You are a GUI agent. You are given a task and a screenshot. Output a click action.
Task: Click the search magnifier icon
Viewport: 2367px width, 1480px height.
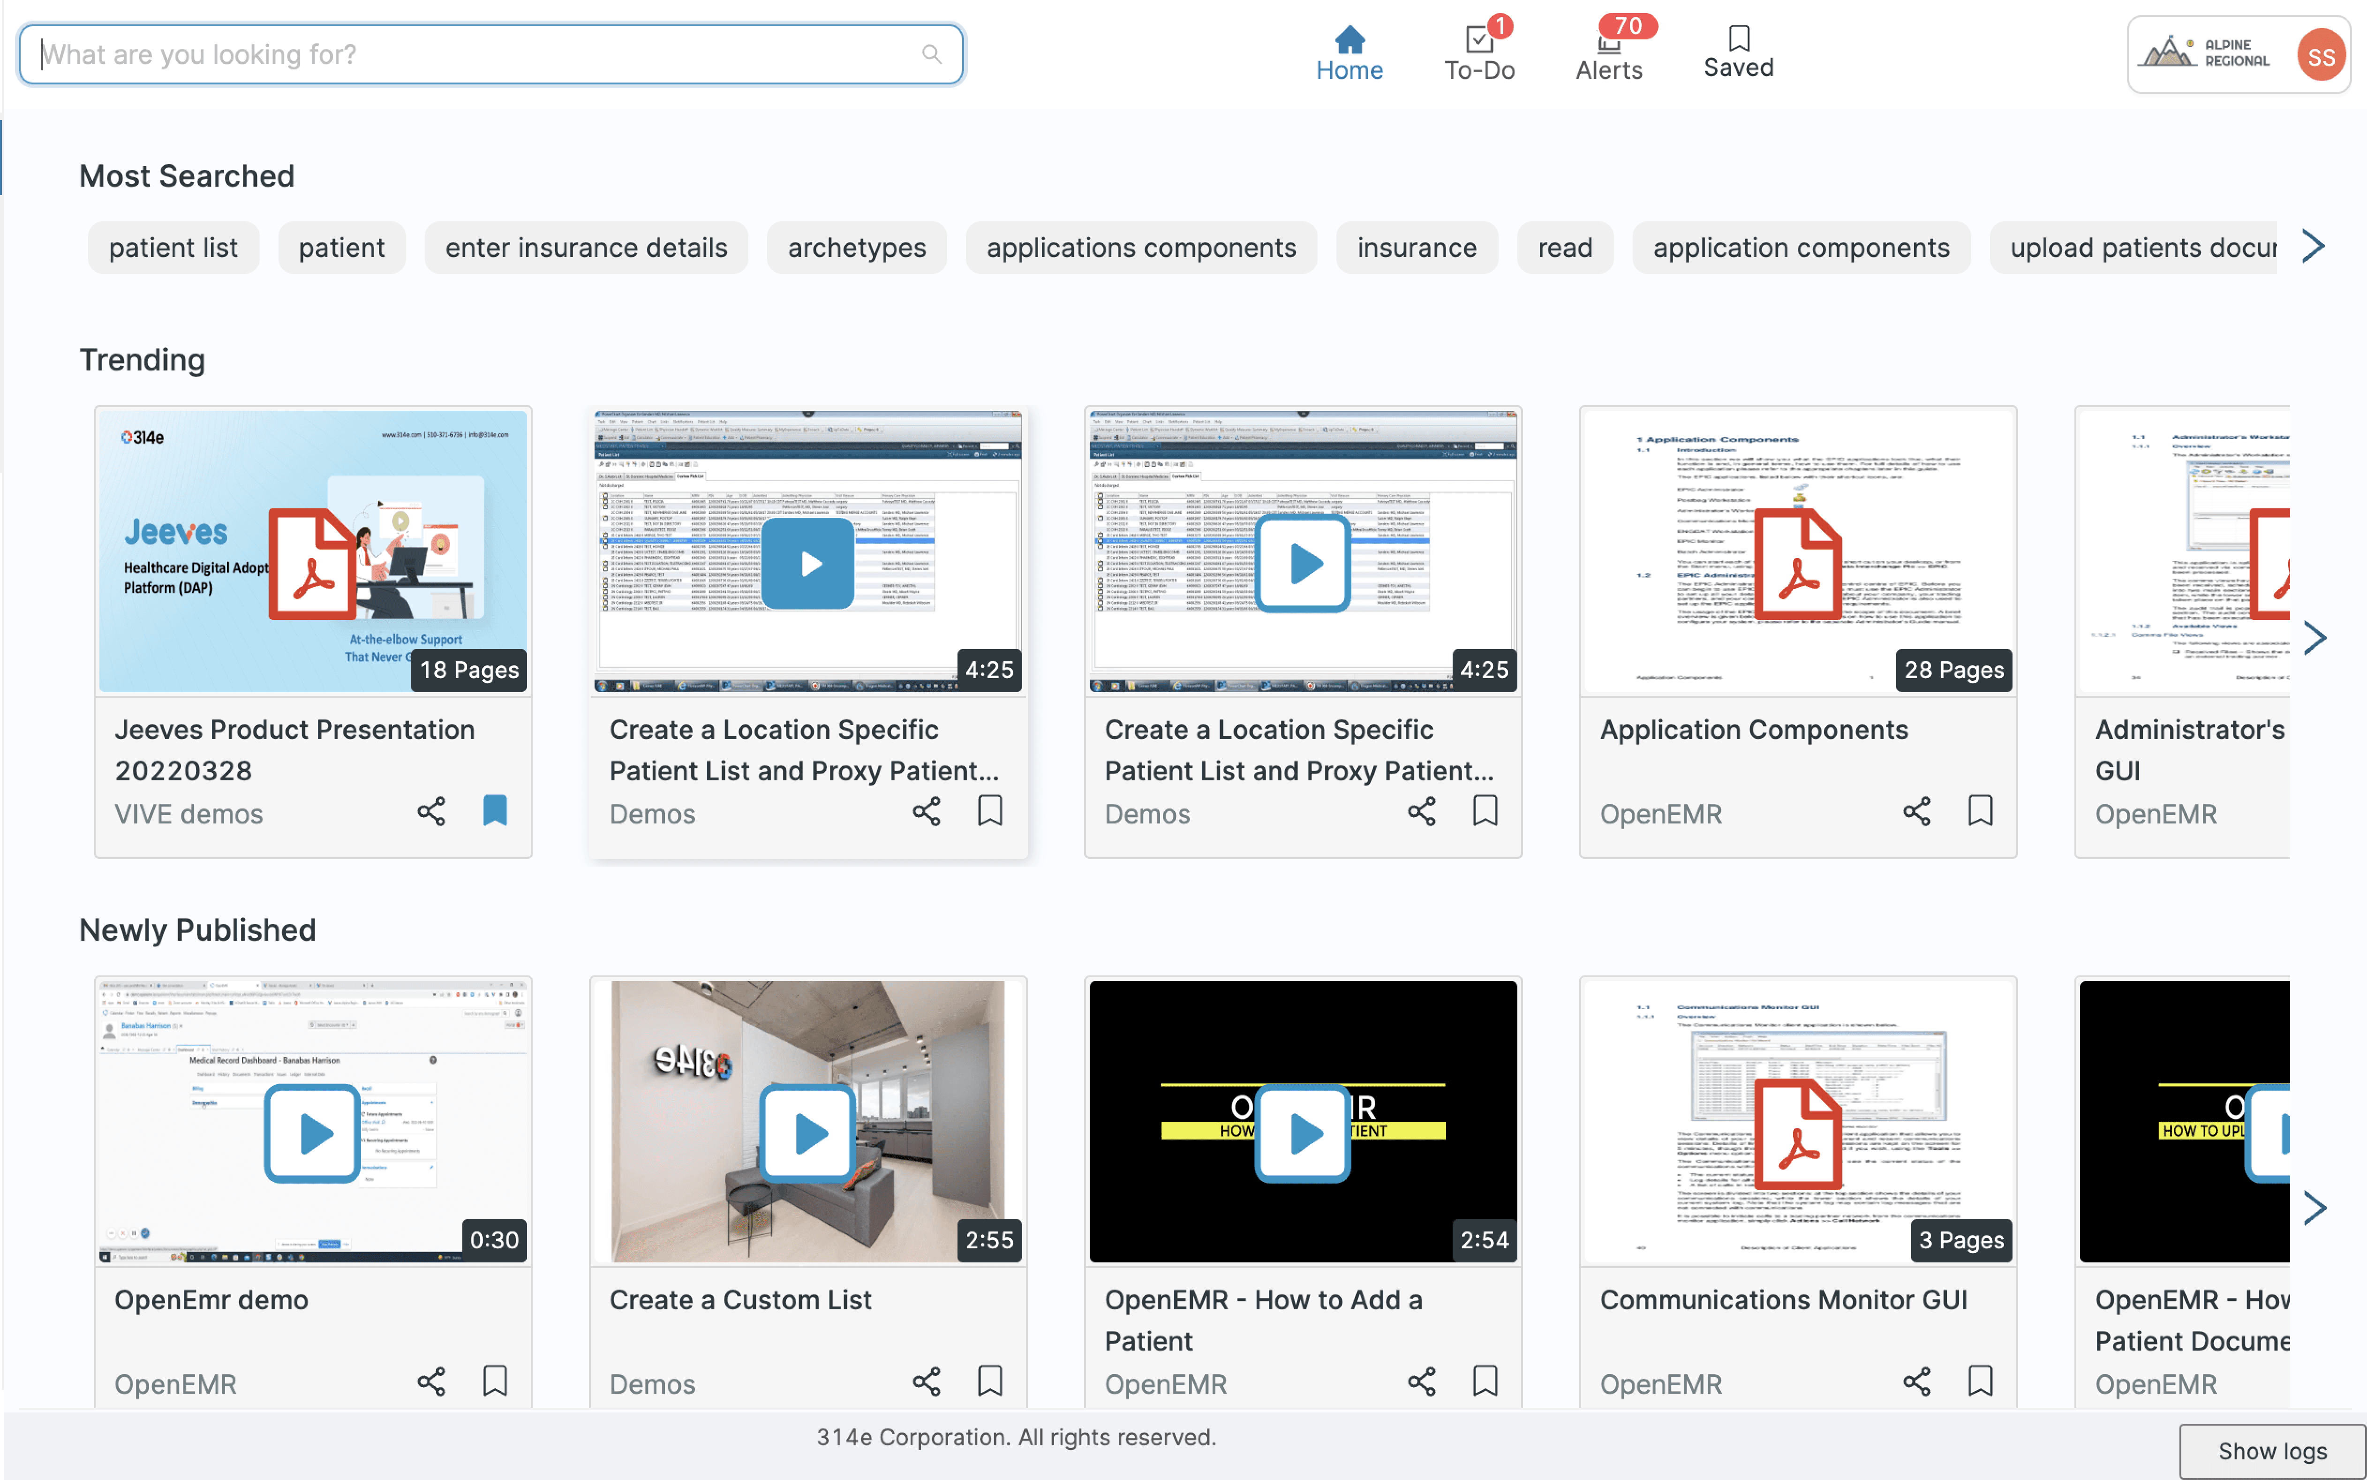click(931, 54)
